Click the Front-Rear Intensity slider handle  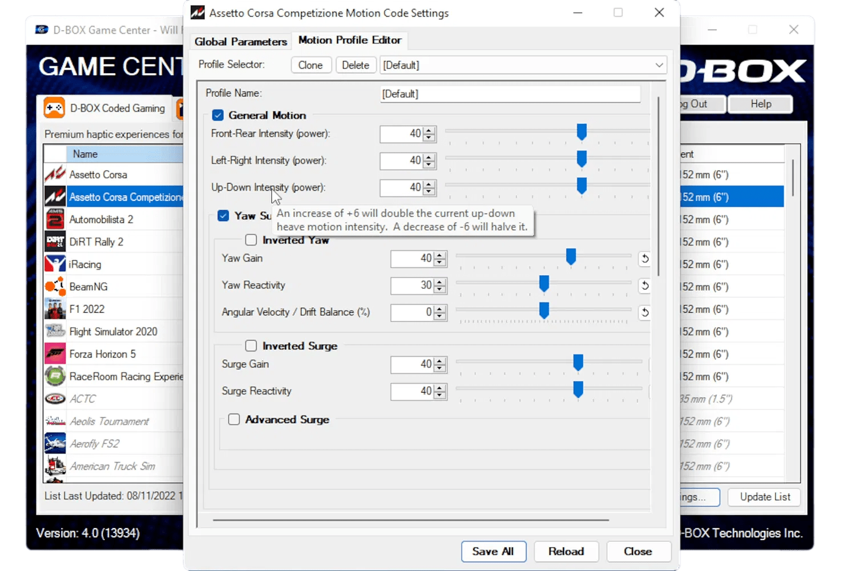[581, 132]
